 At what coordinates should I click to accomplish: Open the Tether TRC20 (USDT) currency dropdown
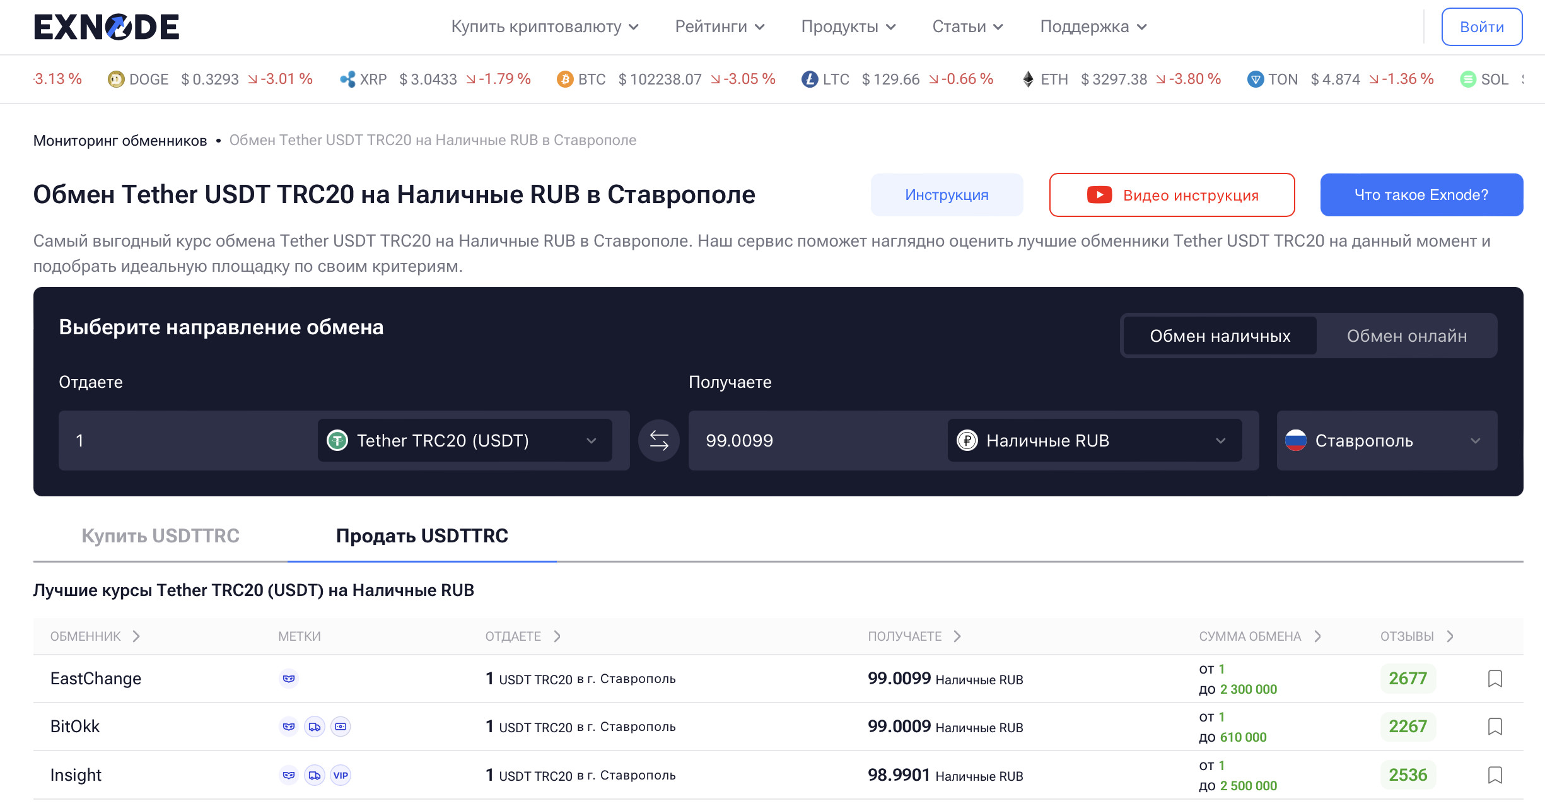pos(464,440)
